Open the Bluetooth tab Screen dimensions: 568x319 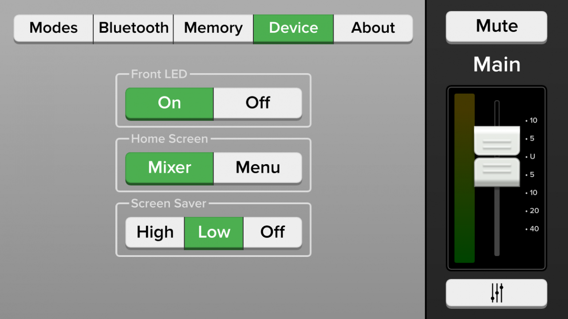pos(133,28)
